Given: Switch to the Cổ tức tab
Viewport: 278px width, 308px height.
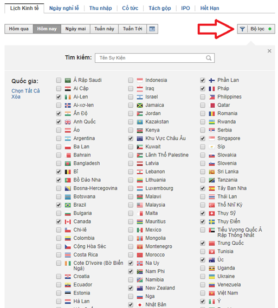Looking at the screenshot, I should 130,8.
